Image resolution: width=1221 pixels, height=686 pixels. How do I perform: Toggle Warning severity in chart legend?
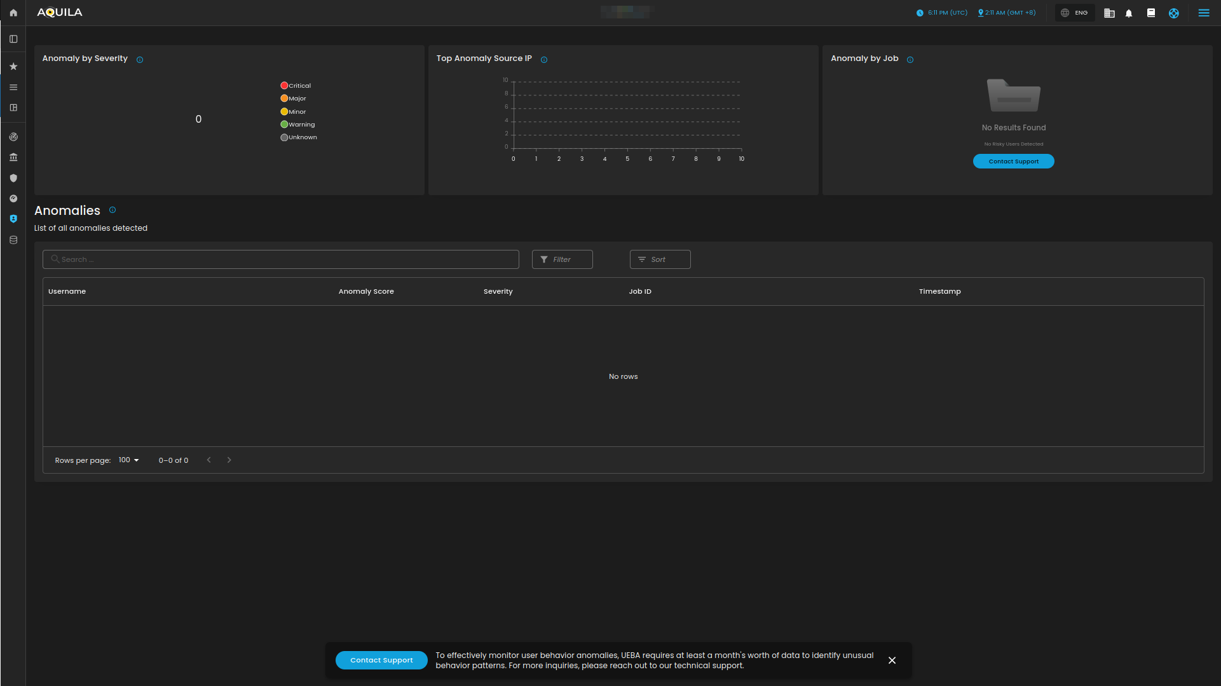coord(298,125)
